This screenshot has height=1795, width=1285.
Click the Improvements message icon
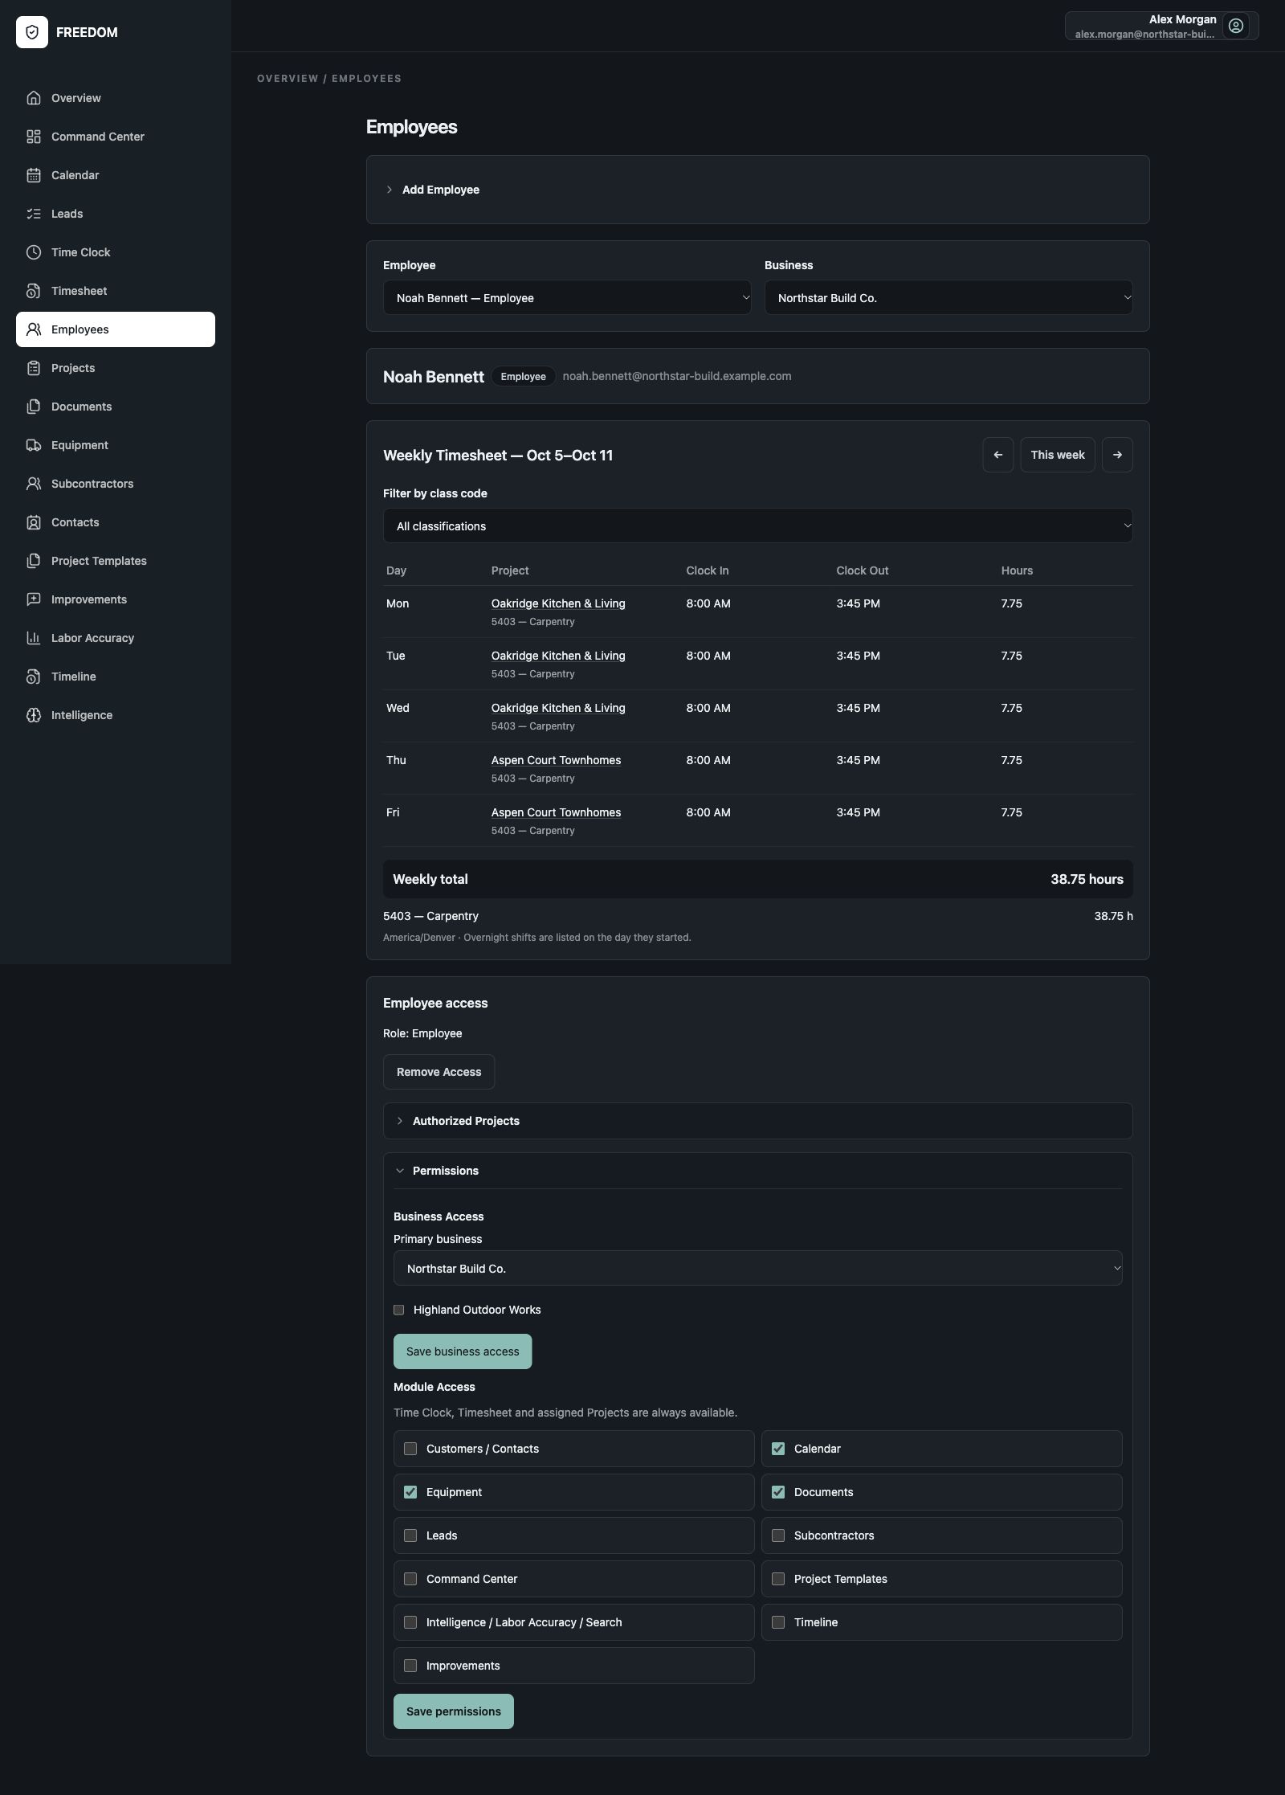point(34,599)
